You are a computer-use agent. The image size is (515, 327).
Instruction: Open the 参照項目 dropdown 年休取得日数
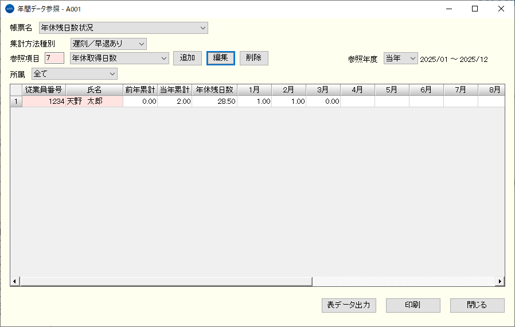tap(119, 58)
